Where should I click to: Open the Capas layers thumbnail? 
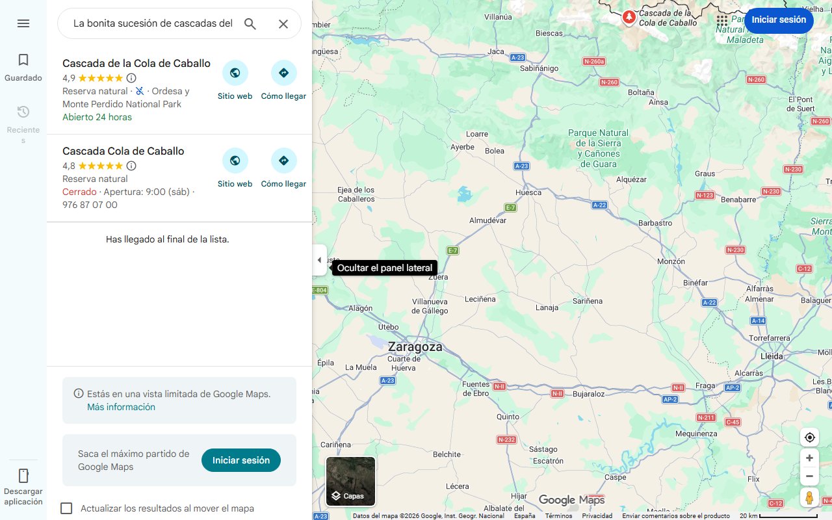350,482
